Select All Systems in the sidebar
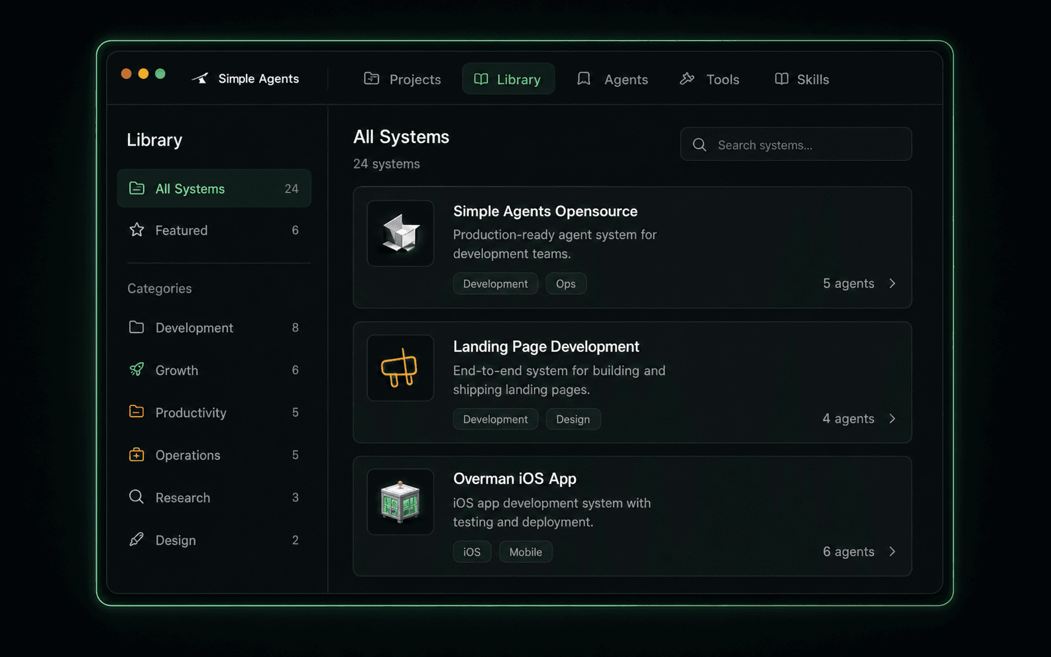The width and height of the screenshot is (1051, 657). coord(214,188)
